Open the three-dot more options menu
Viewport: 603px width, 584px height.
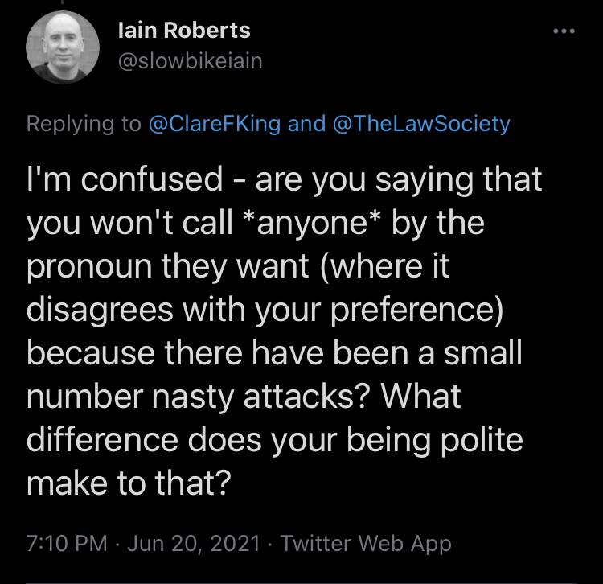[x=564, y=31]
